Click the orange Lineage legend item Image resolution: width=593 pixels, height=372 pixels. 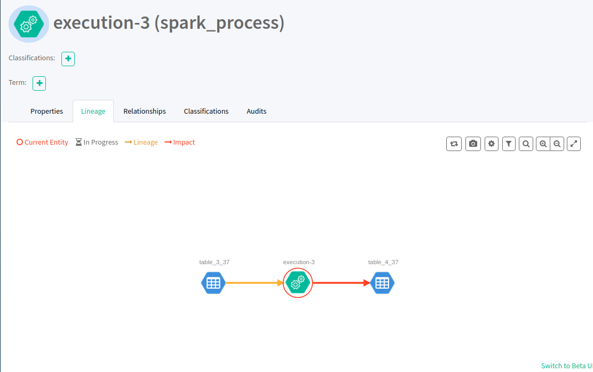tap(141, 142)
